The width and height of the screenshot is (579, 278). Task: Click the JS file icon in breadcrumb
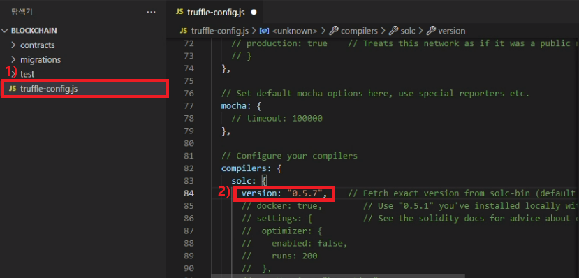click(x=183, y=31)
